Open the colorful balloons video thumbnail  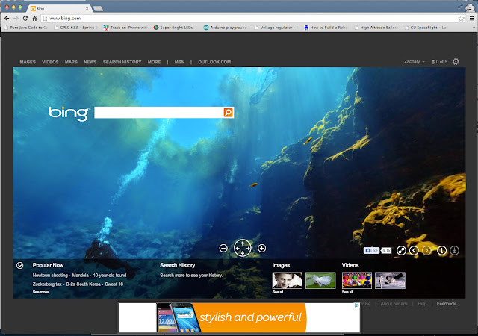tap(357, 281)
